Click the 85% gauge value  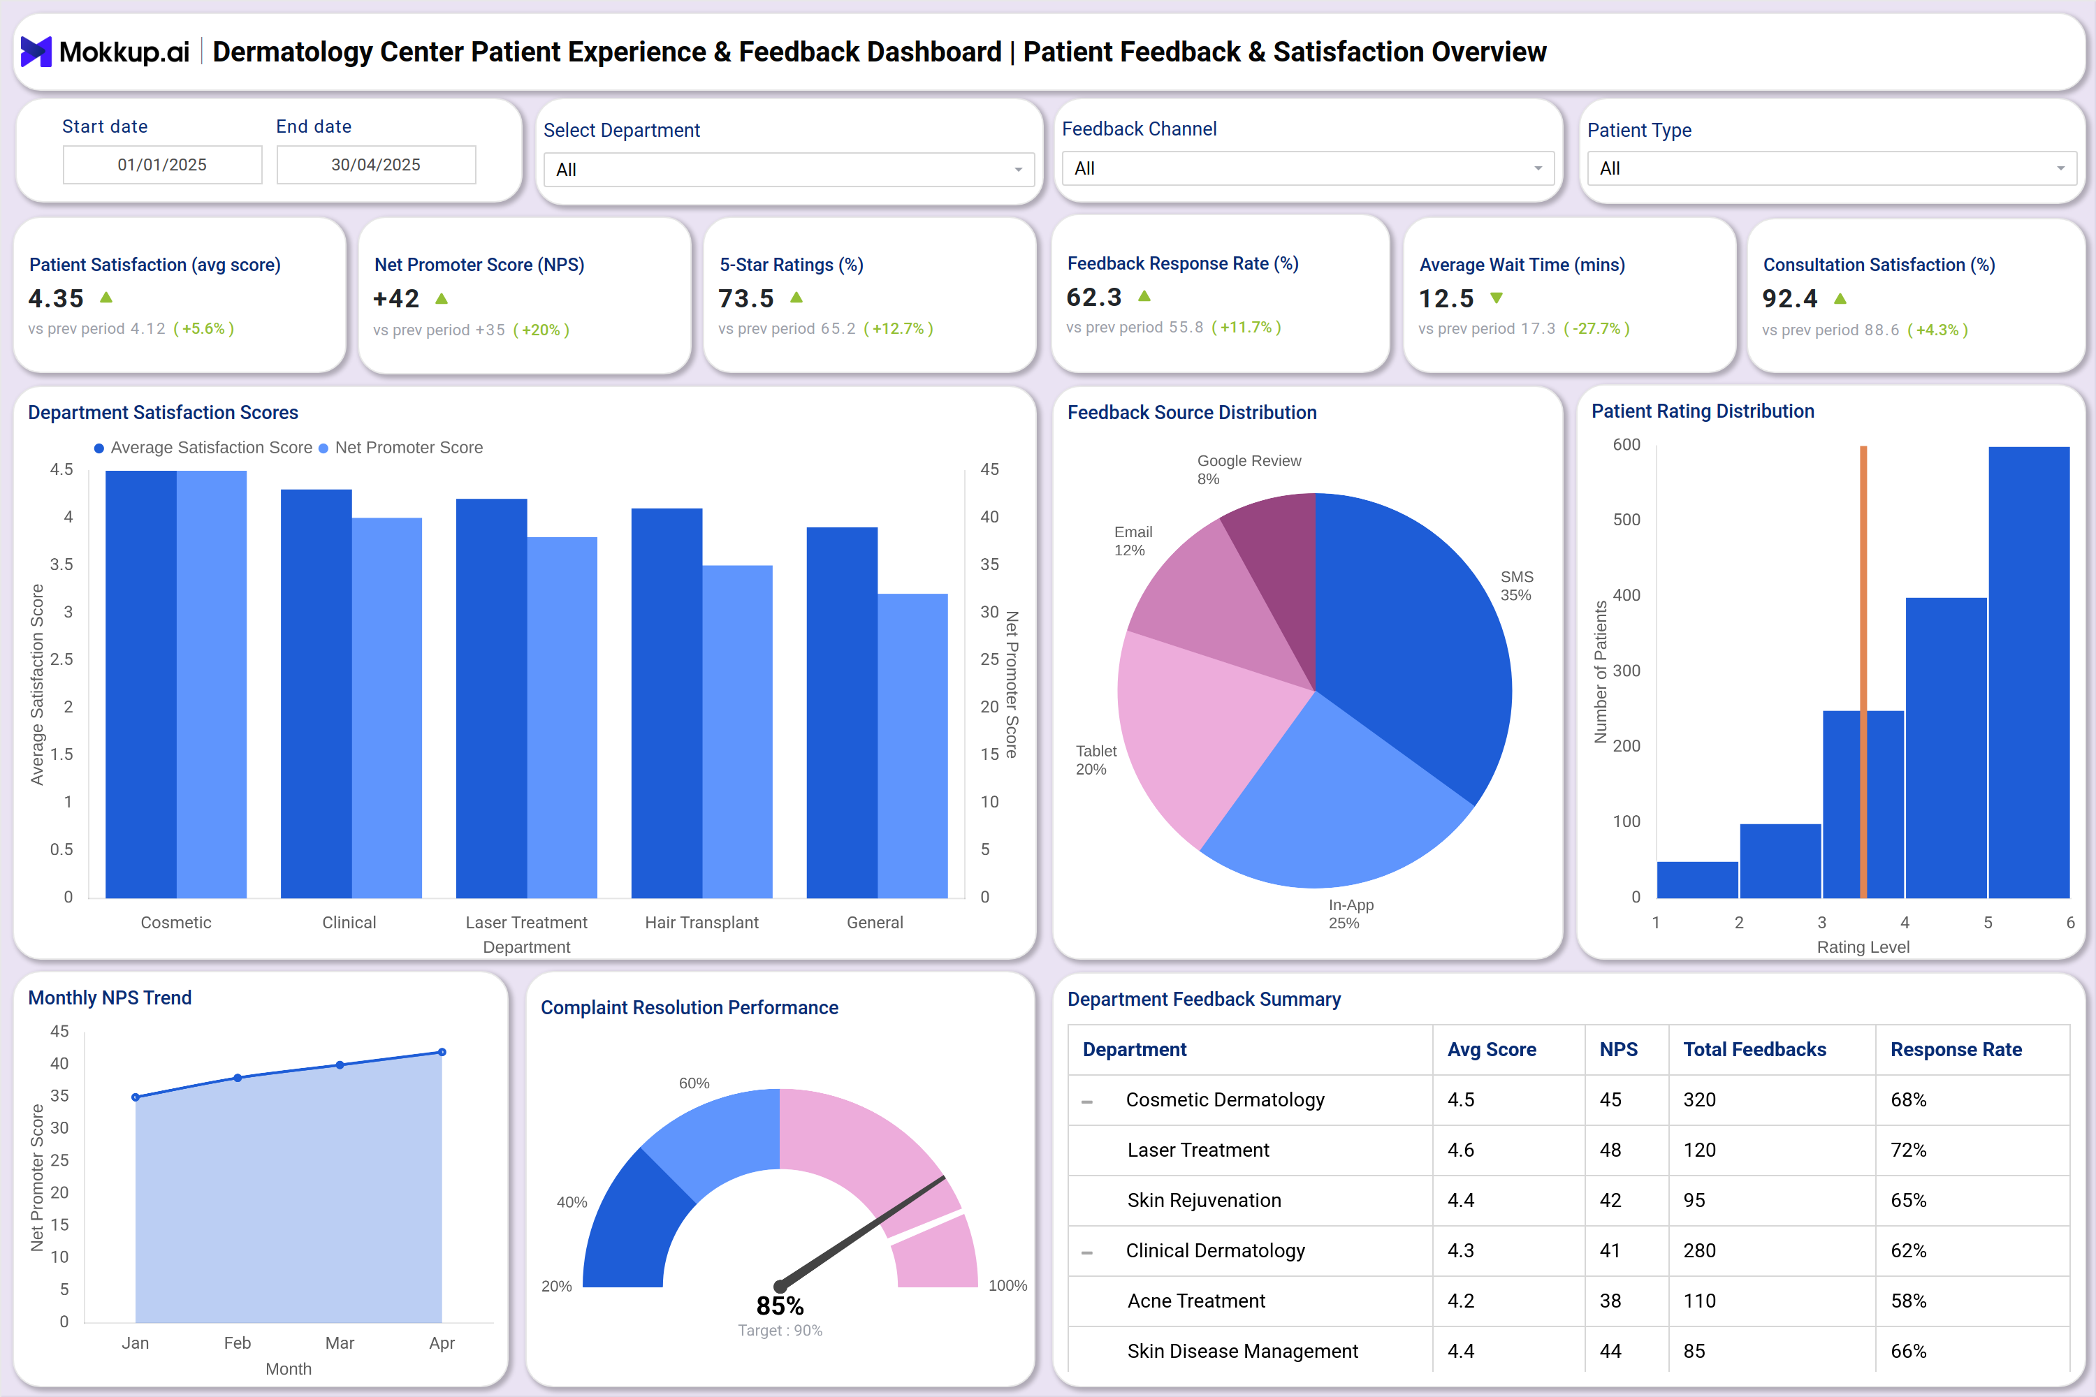point(780,1306)
